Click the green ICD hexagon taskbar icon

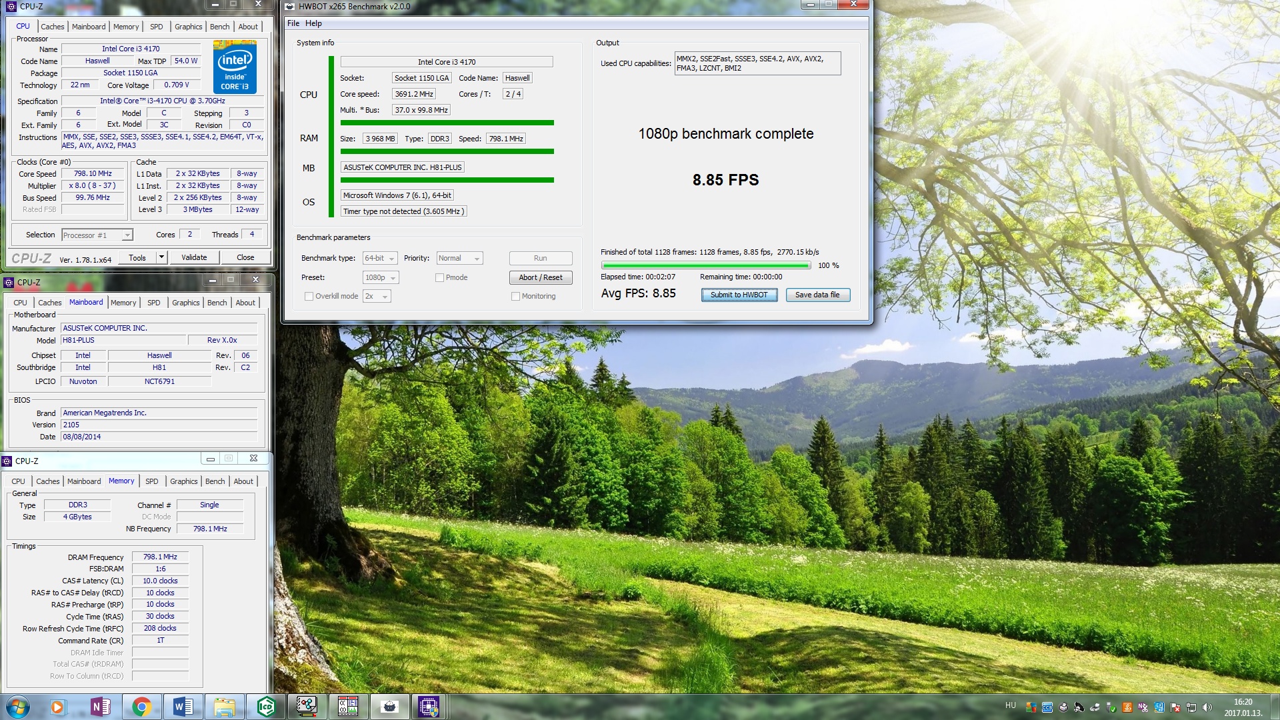point(266,707)
